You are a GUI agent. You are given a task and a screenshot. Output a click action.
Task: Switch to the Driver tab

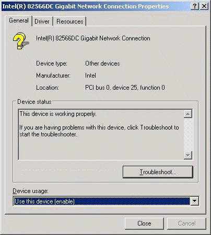(42, 22)
